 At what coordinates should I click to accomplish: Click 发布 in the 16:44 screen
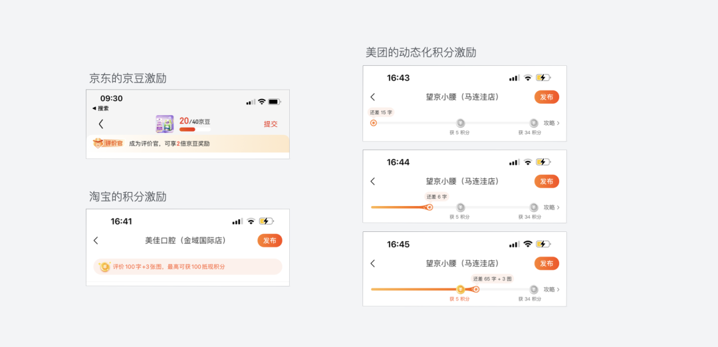[x=546, y=181]
